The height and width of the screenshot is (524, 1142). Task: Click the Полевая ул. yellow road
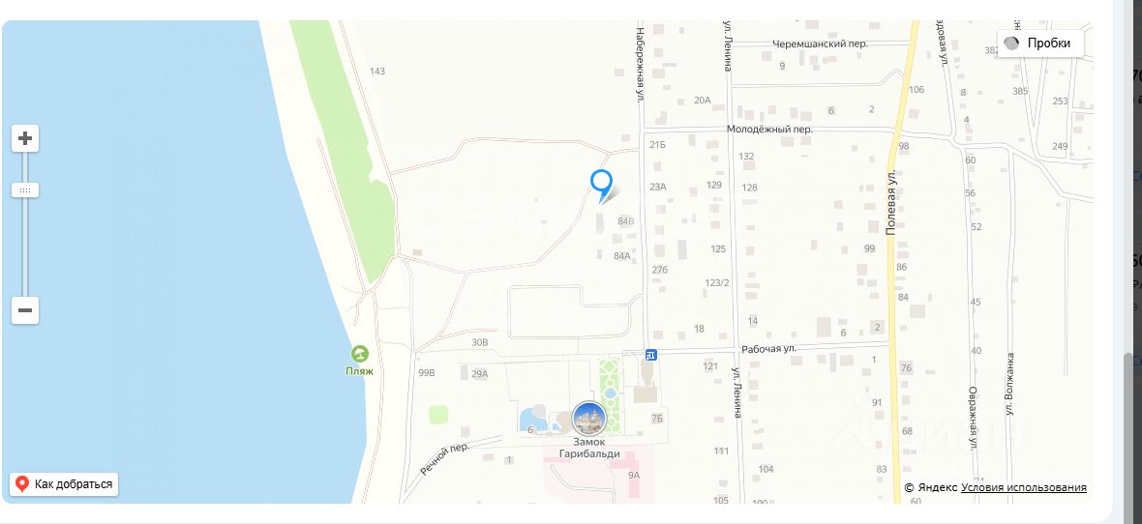pos(893,291)
